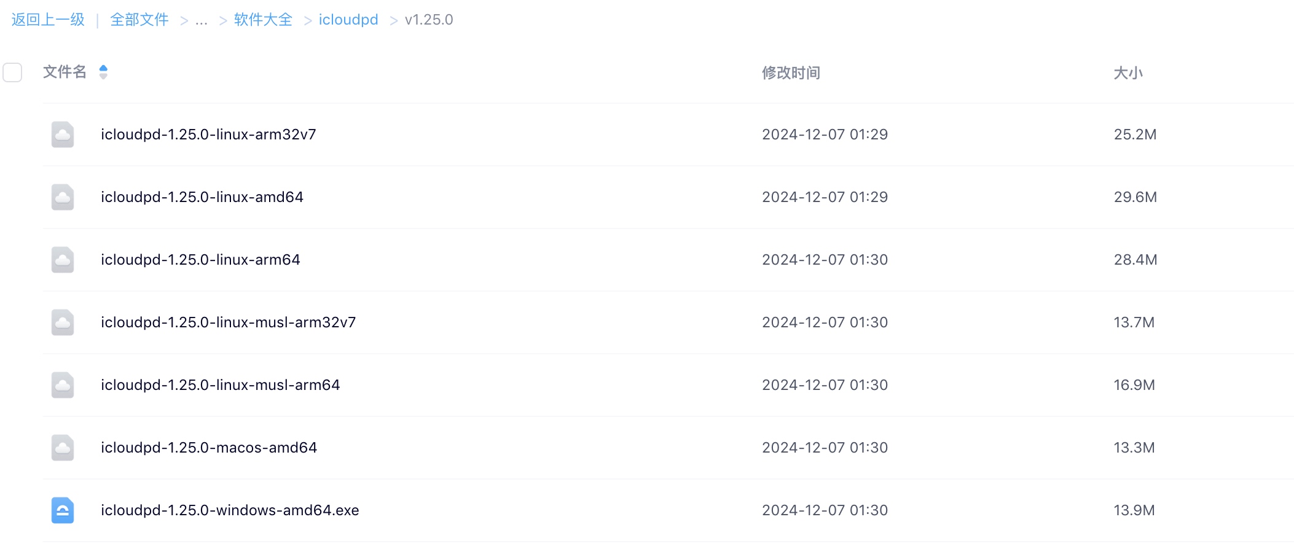Click the file icon beside icloudpd-1.25.0-linux-amd64
This screenshot has width=1294, height=549.
(63, 197)
